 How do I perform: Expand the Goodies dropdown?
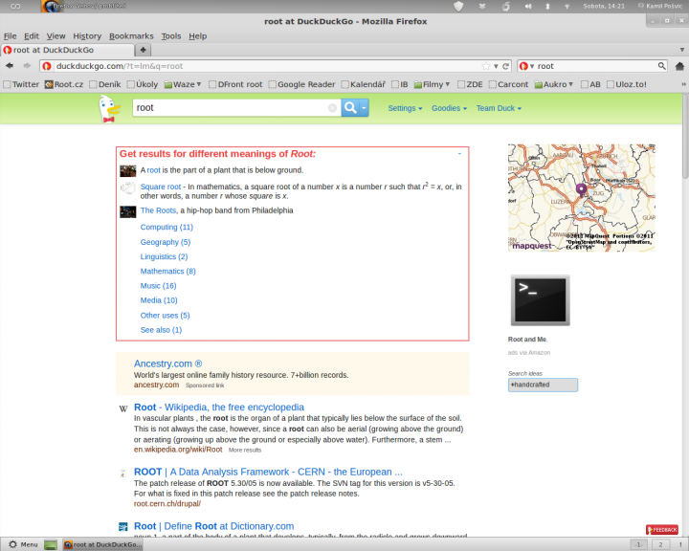tap(449, 108)
